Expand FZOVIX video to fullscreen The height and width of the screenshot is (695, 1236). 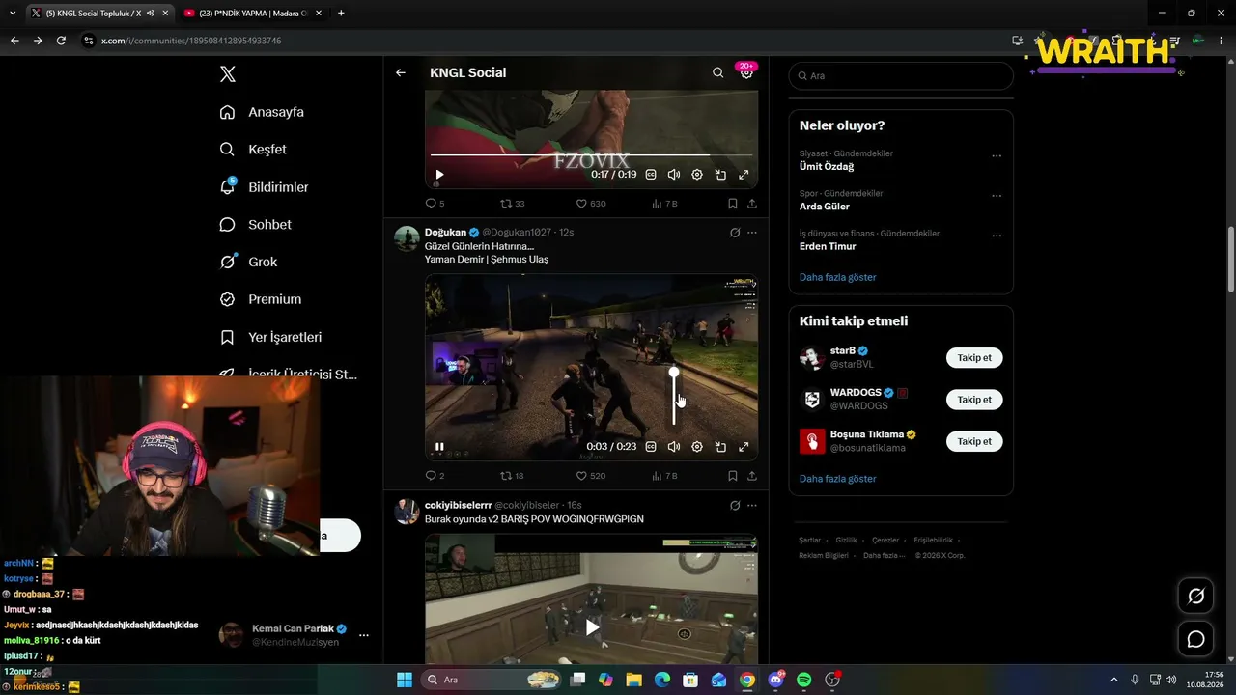pyautogui.click(x=744, y=175)
